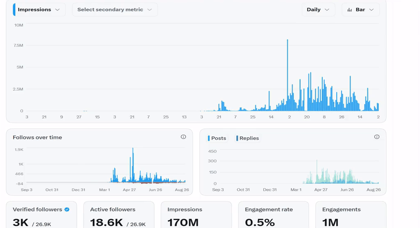Click the Impressions 170M value
This screenshot has height=228, width=420.
183,223
